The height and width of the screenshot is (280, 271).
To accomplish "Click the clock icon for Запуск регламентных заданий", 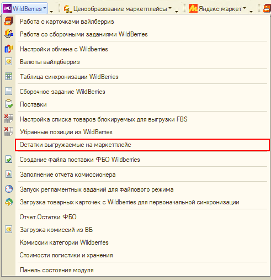I will [x=9, y=189].
